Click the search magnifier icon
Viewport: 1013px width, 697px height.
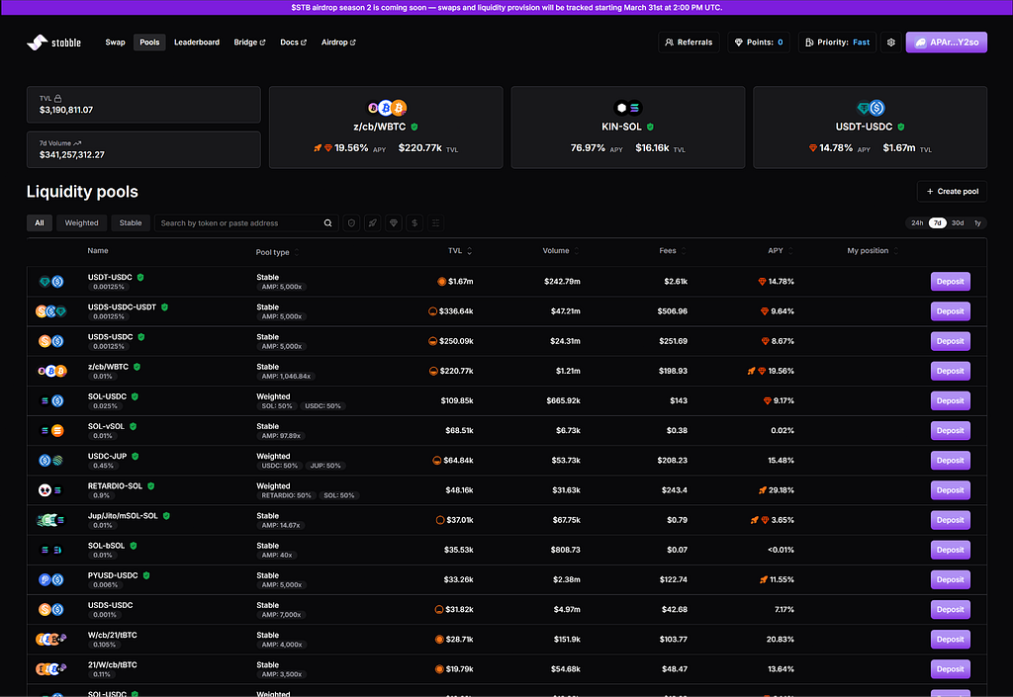click(328, 223)
